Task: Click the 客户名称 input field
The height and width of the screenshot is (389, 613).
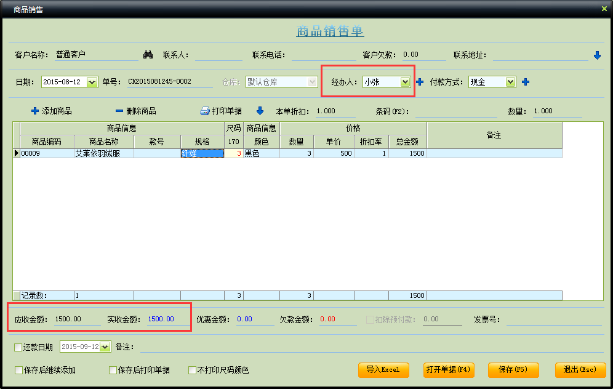Action: point(97,55)
